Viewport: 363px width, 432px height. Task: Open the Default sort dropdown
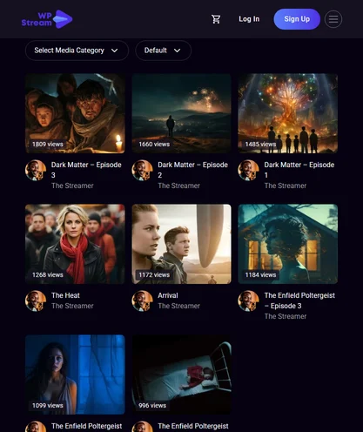coord(163,51)
